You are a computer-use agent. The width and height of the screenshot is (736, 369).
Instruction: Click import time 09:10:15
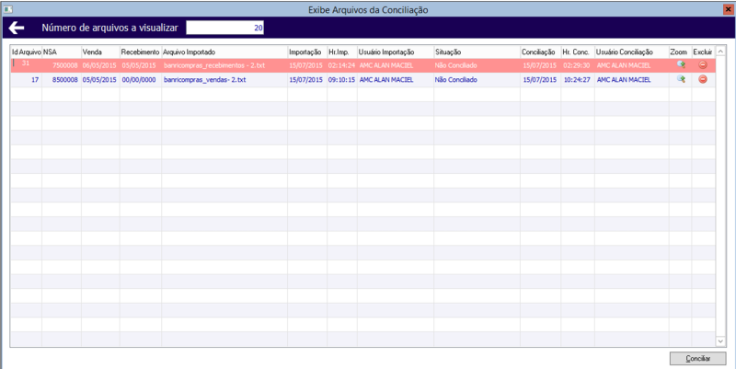point(341,80)
